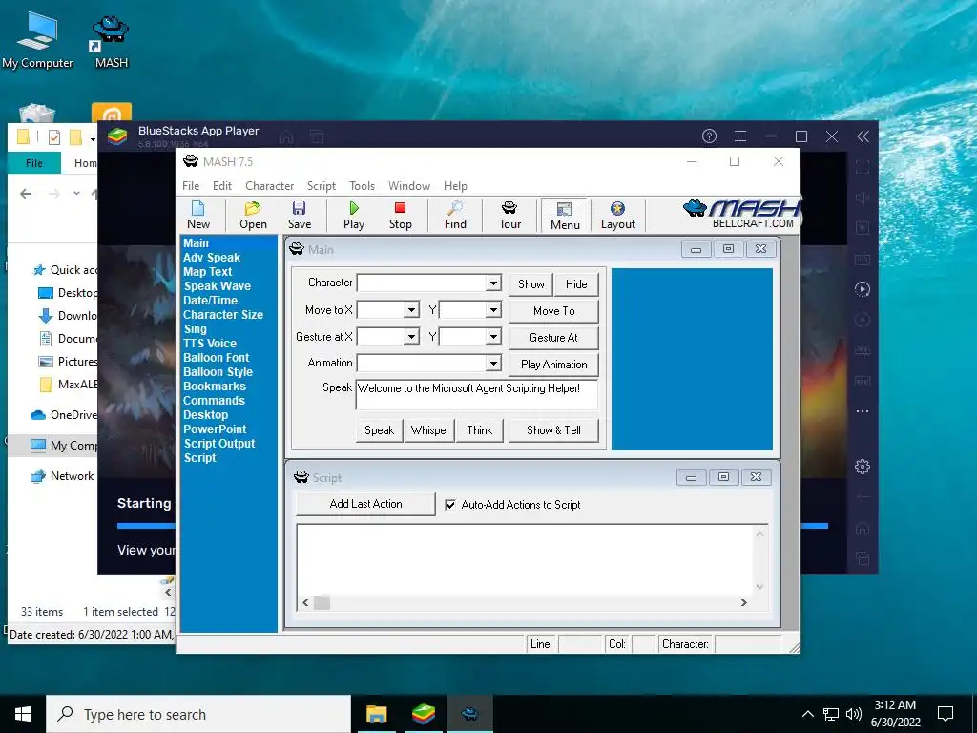Click the Show character button

point(530,284)
